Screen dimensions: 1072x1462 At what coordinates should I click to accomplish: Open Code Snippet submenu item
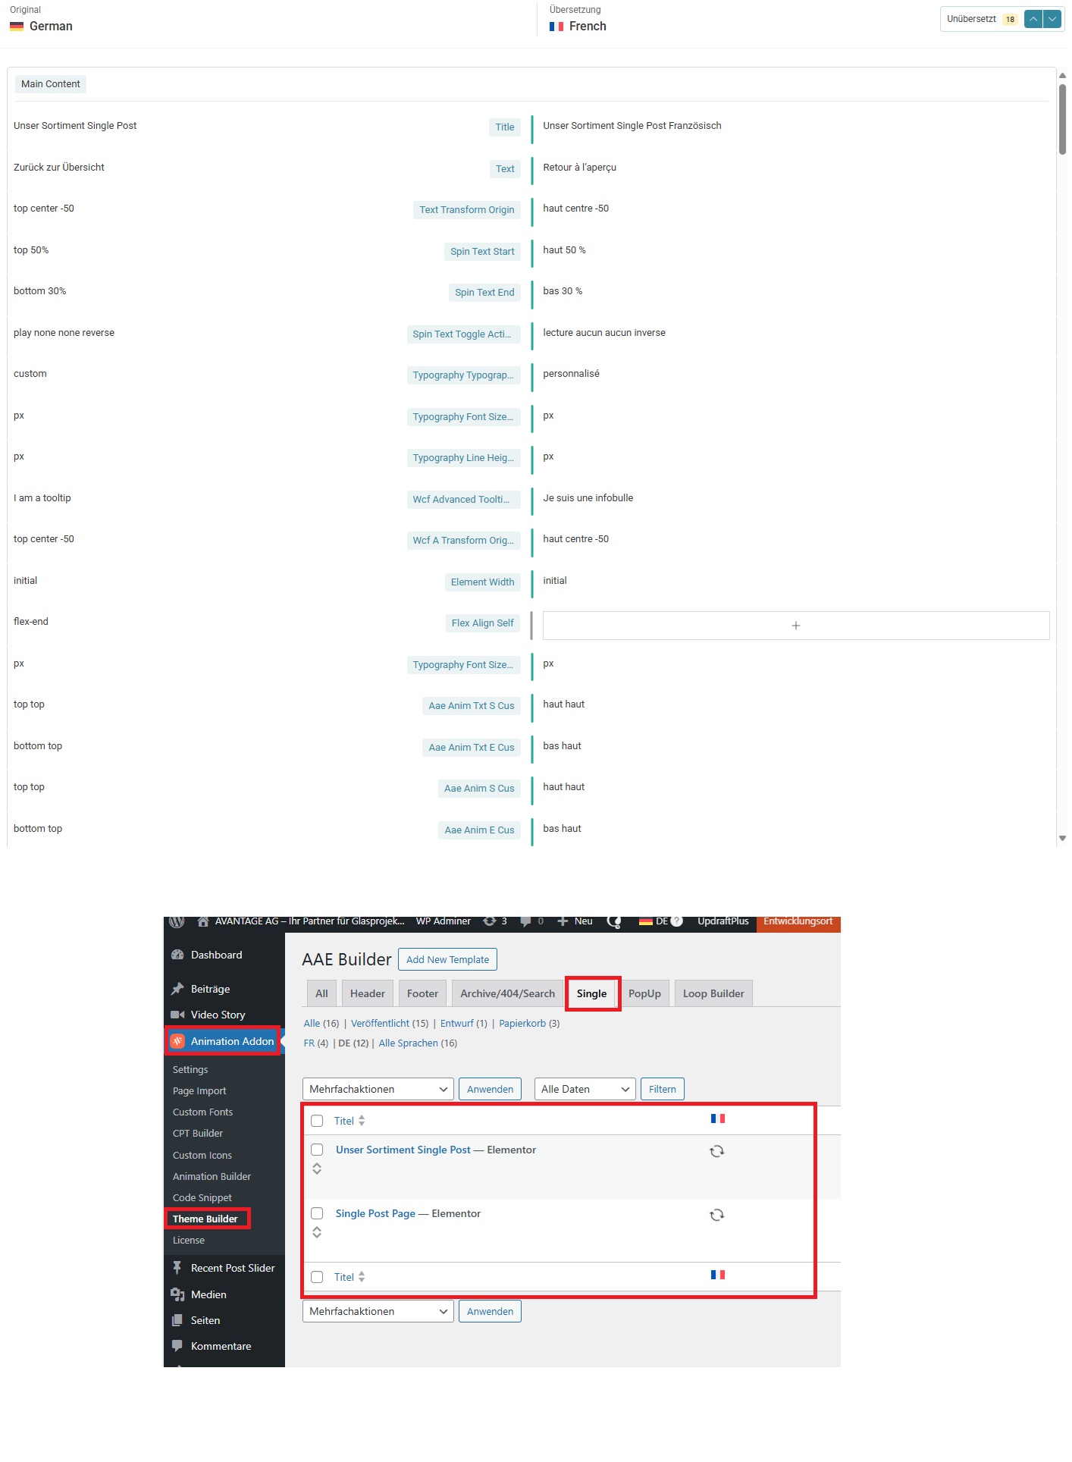pos(202,1197)
